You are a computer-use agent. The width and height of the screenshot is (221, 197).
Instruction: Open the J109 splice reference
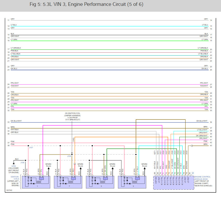point(69,156)
